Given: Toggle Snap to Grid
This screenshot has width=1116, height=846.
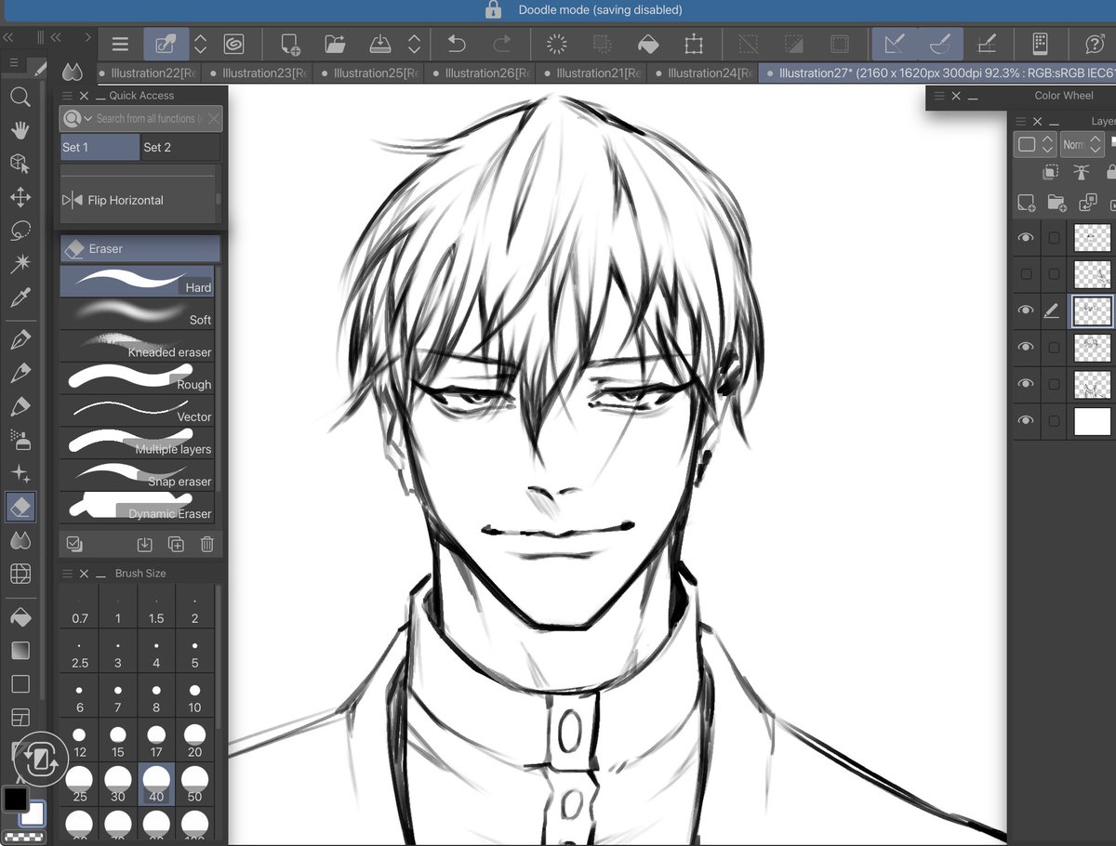Looking at the screenshot, I should point(987,44).
